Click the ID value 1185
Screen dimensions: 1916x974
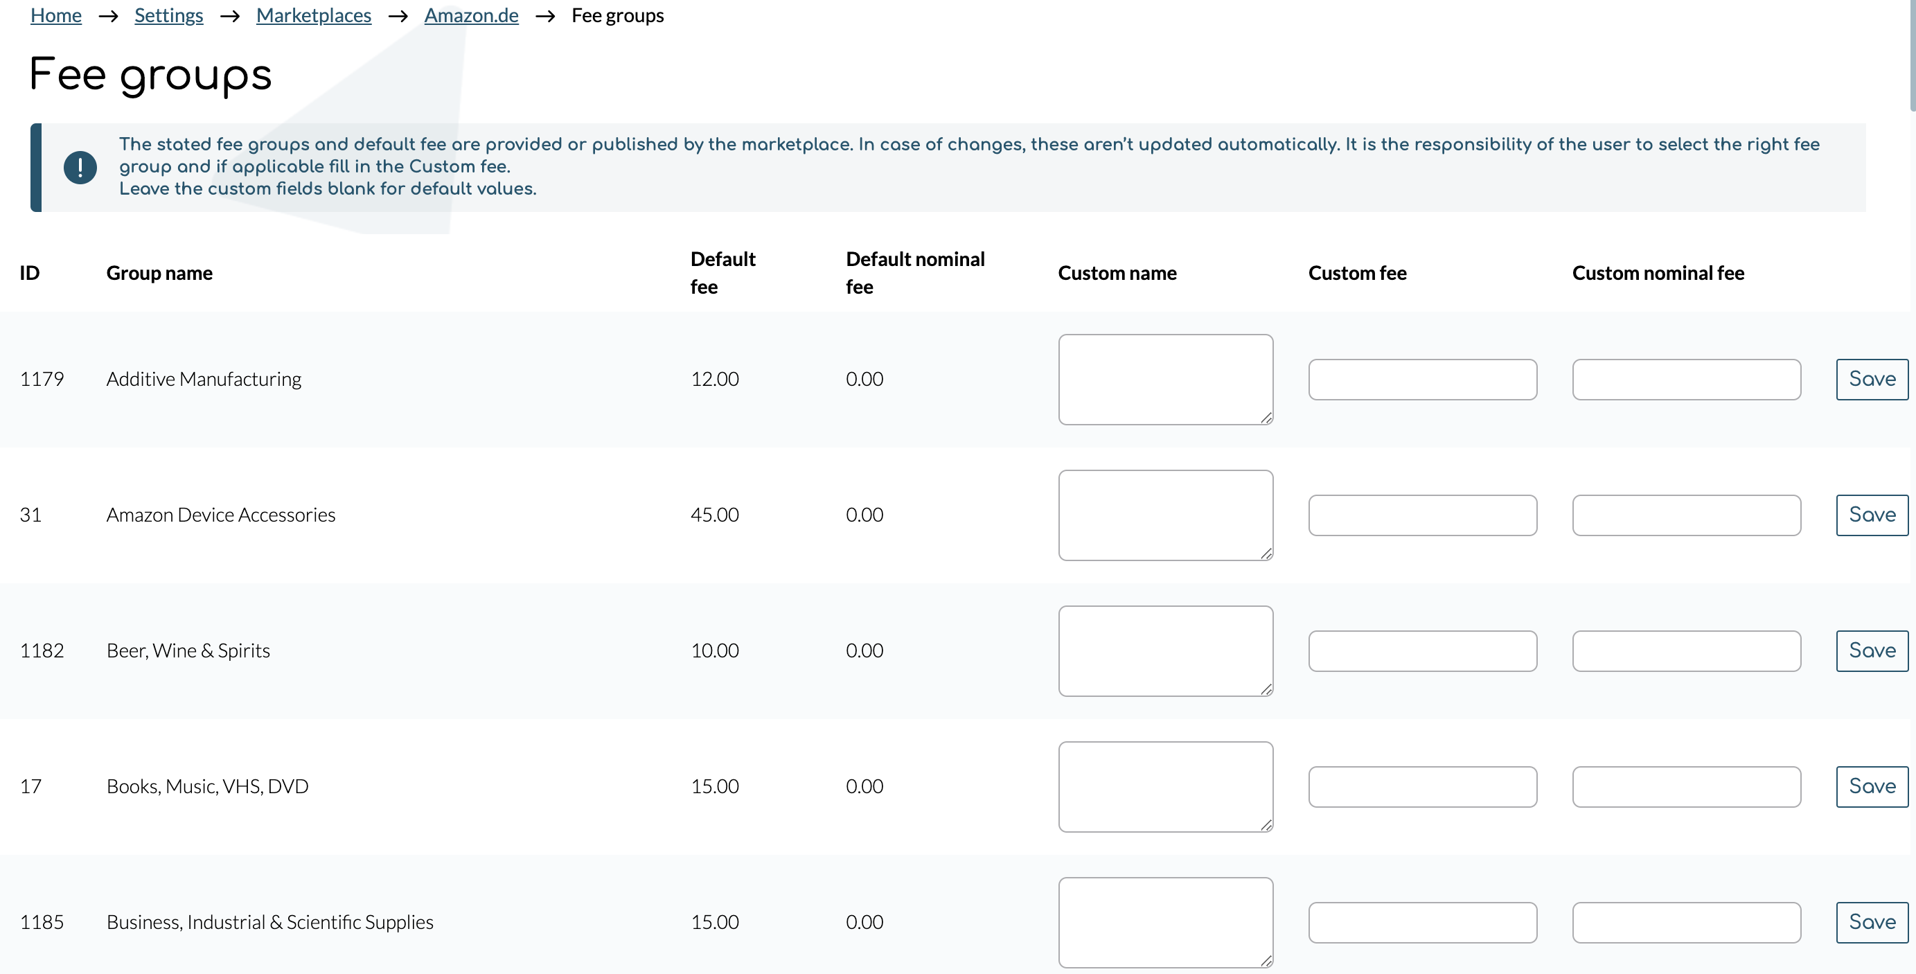pyautogui.click(x=42, y=923)
